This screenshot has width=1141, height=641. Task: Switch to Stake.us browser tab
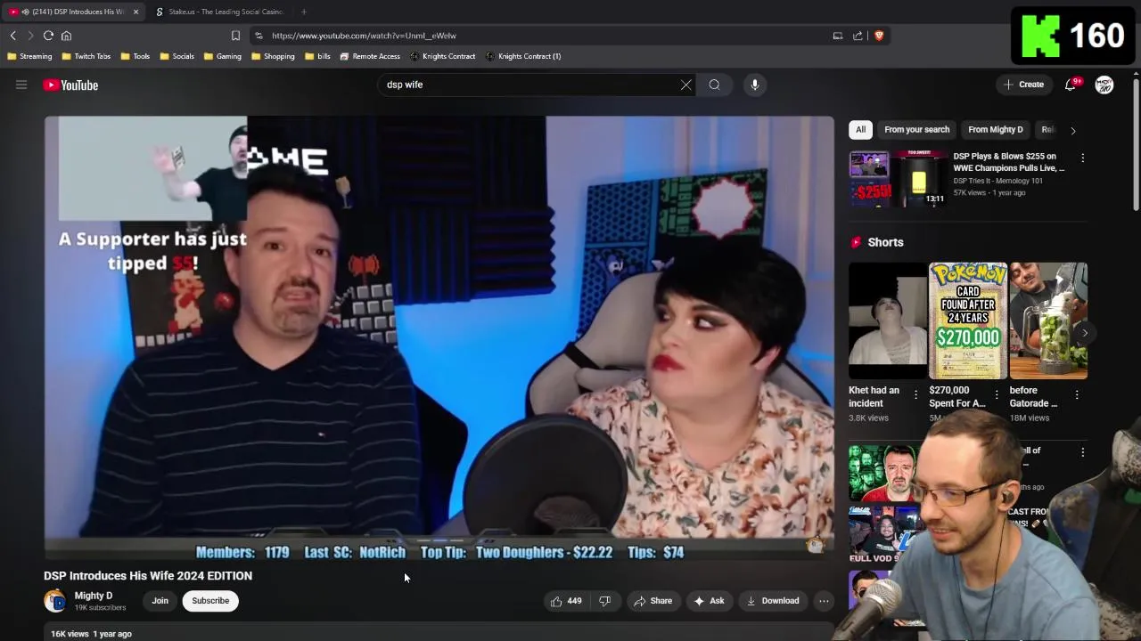[219, 12]
